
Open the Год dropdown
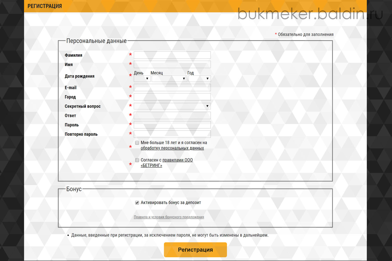(200, 79)
